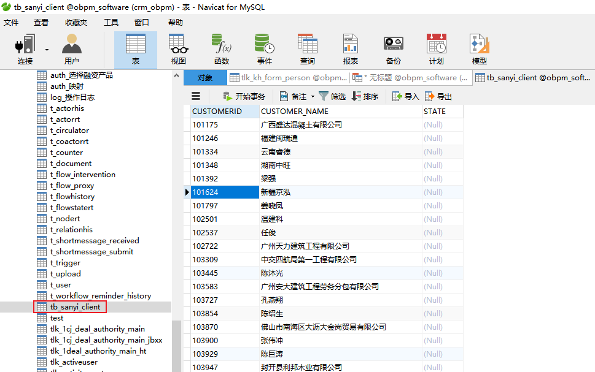Select customer name 广西盛达混凝土有限公司

click(340, 124)
